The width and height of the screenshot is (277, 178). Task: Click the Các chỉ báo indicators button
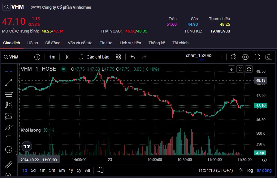tap(94, 57)
